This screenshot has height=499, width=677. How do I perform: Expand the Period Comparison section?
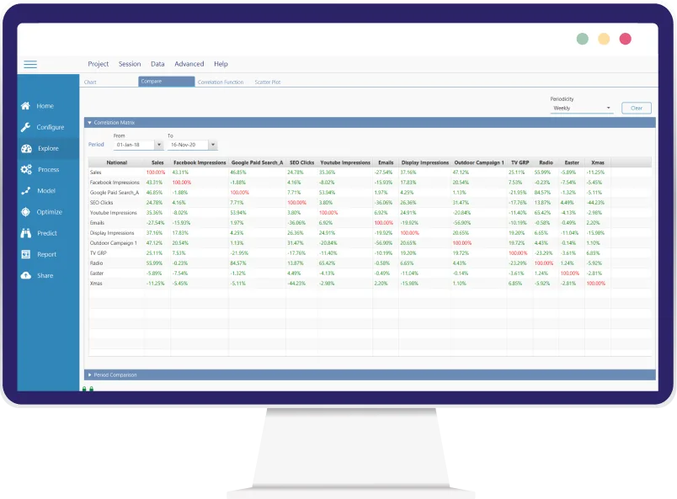pyautogui.click(x=90, y=374)
